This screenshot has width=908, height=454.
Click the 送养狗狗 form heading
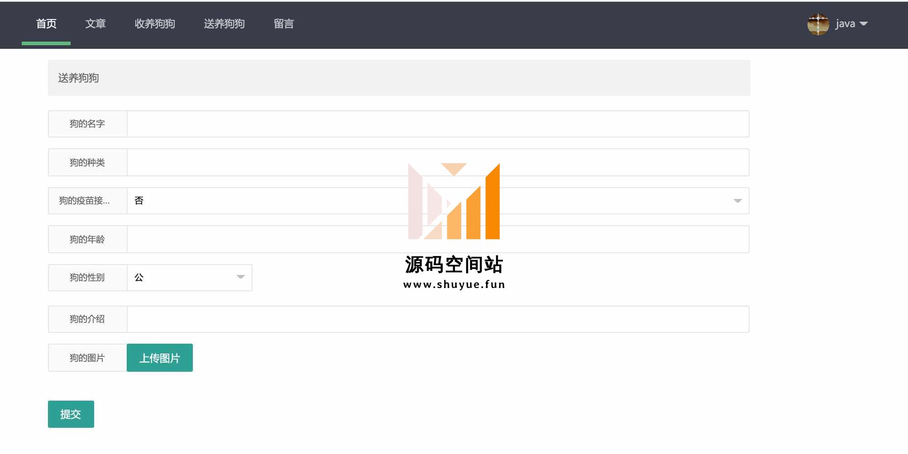coord(78,78)
